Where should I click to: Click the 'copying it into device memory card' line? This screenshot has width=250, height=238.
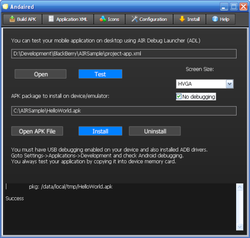(94, 161)
